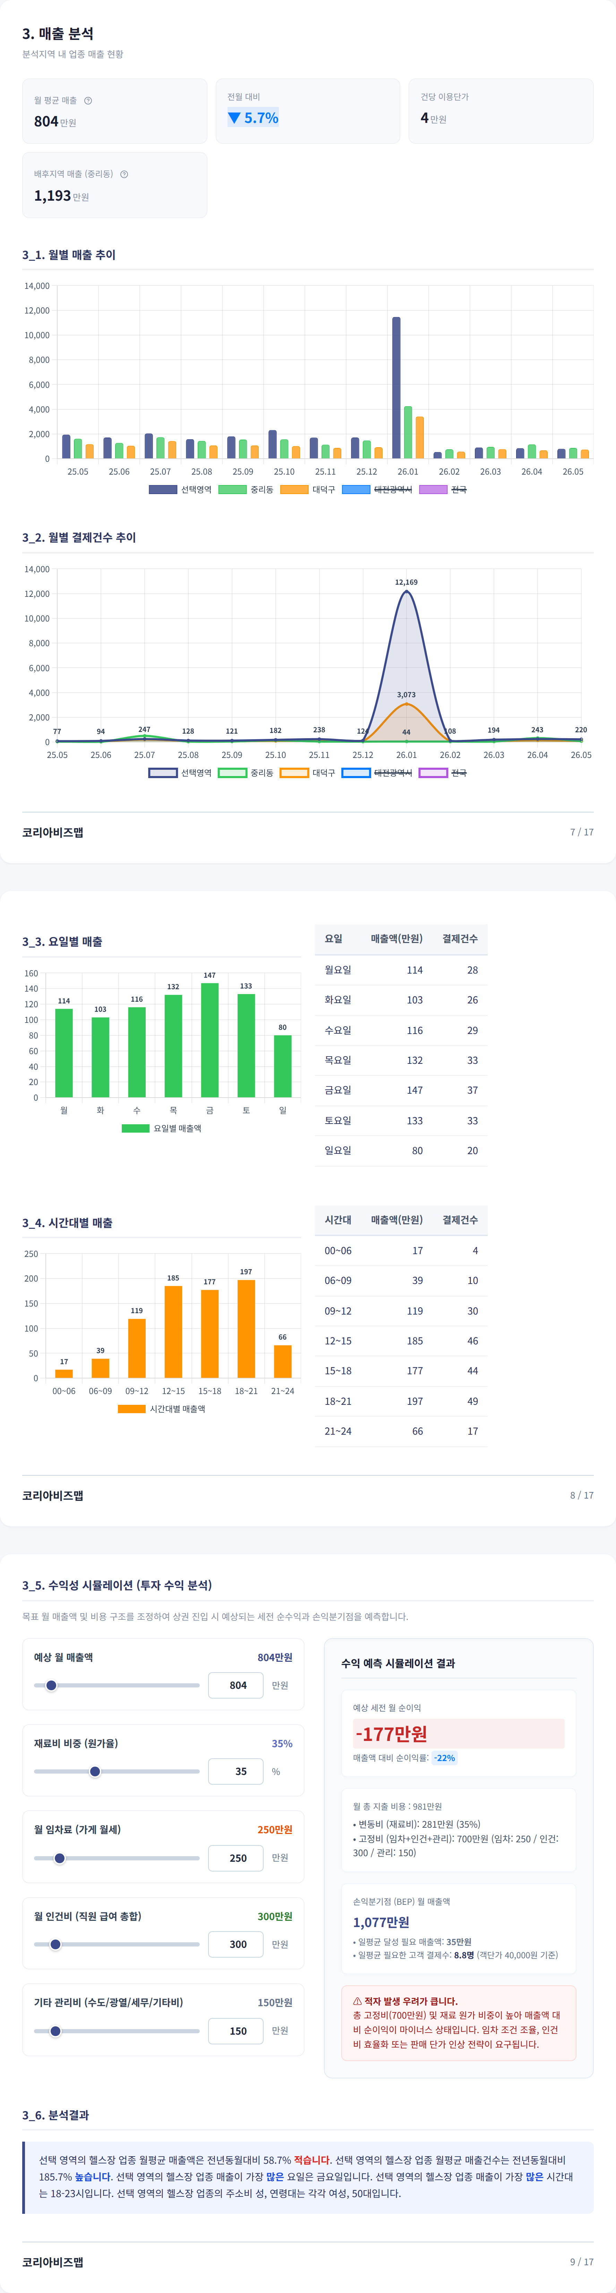Click the 21~24 row in time-slot table
The height and width of the screenshot is (2293, 616).
(401, 1431)
